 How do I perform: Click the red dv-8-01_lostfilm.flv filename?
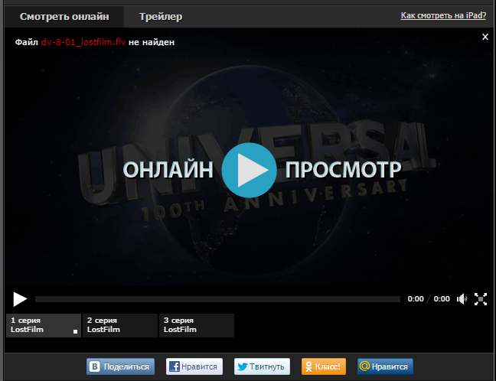point(83,42)
